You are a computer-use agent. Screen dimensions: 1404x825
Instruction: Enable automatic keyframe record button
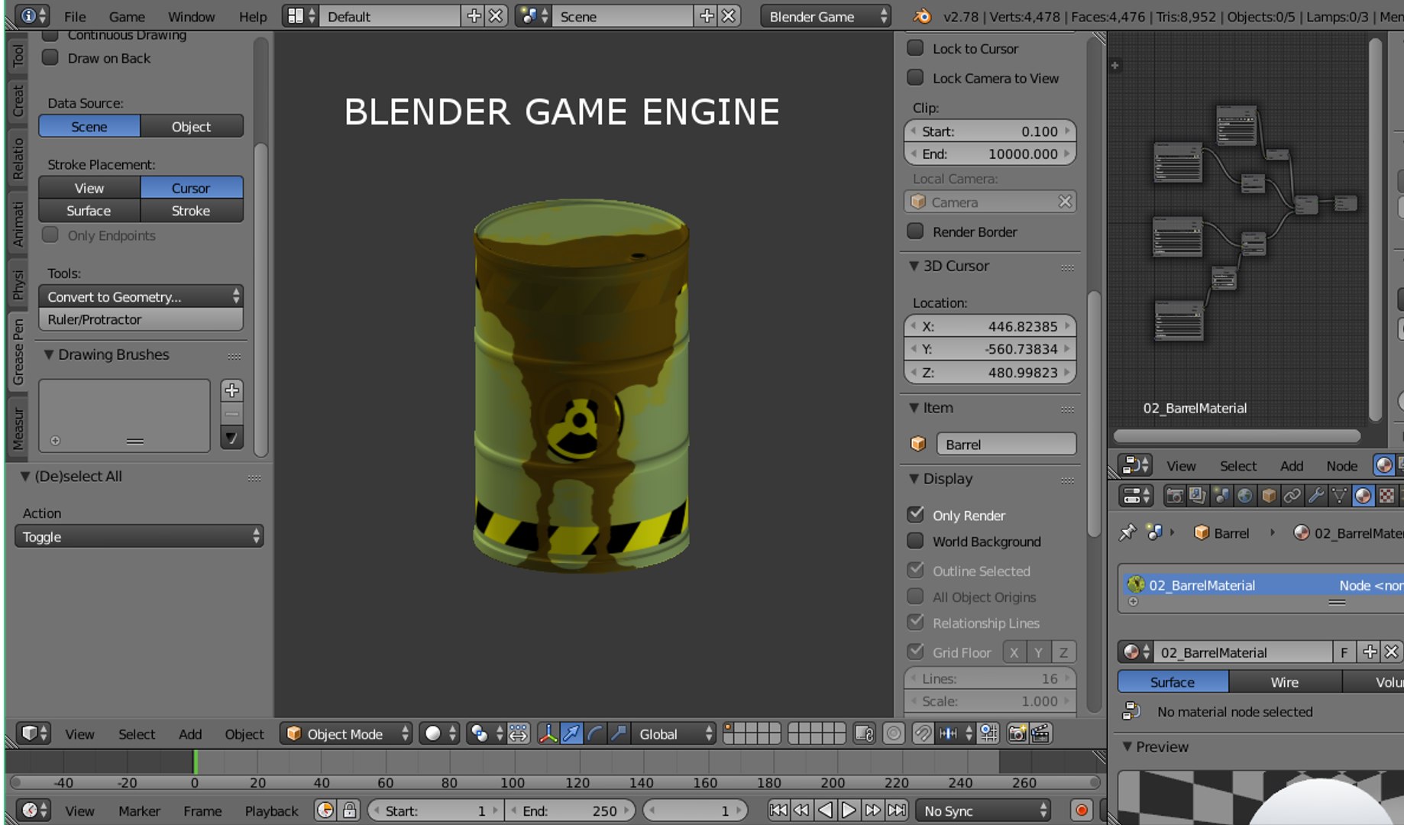click(x=1082, y=810)
